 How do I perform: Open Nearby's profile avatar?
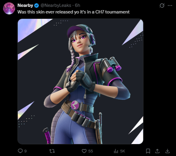[9, 8]
